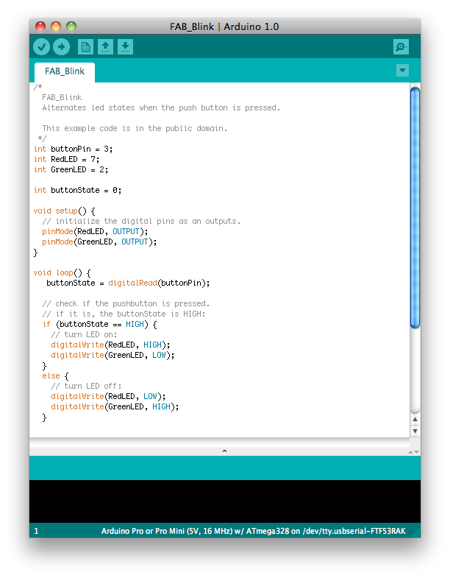450x578 pixels.
Task: Click the comment '// turn LED off:'
Action: pos(86,387)
